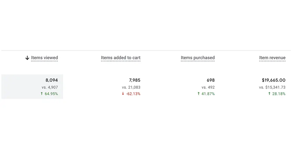Click the green up arrow beside 28.18%
The width and height of the screenshot is (292, 146).
270,94
